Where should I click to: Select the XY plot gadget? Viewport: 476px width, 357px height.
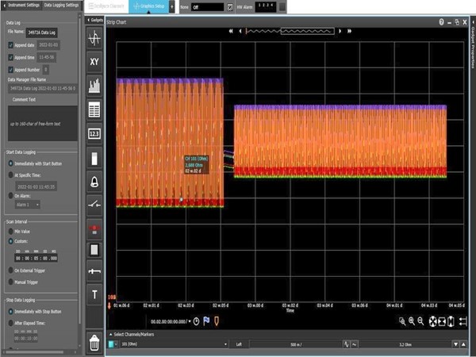[94, 61]
